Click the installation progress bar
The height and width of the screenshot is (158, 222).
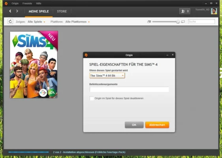click(28, 152)
